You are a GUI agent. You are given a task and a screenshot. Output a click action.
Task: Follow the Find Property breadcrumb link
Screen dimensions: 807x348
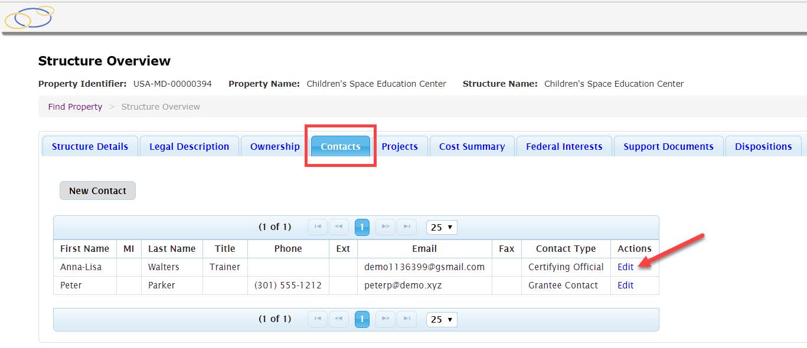point(75,107)
